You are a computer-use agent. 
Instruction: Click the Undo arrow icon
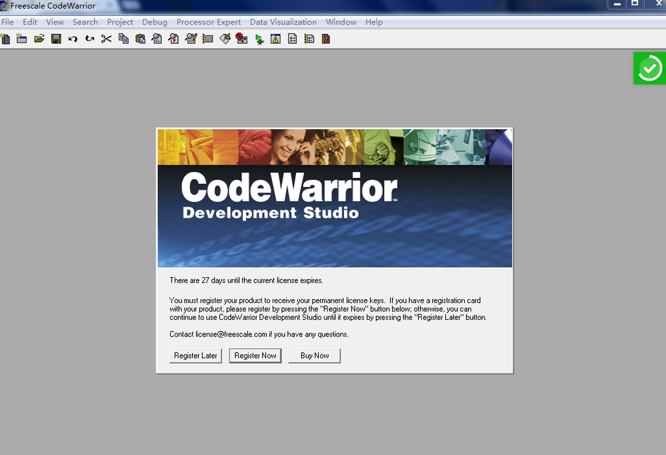click(x=73, y=39)
